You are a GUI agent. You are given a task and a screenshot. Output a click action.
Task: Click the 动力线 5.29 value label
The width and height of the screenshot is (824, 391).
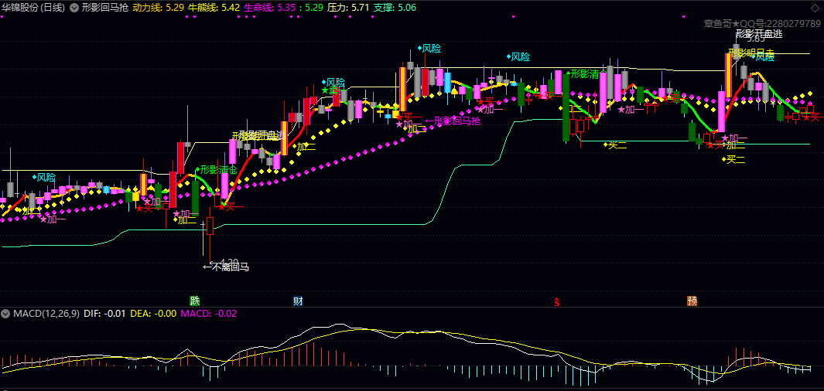pos(158,8)
